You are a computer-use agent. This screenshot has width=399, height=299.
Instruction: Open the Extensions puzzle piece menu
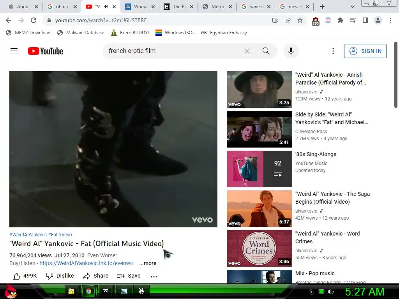340,20
